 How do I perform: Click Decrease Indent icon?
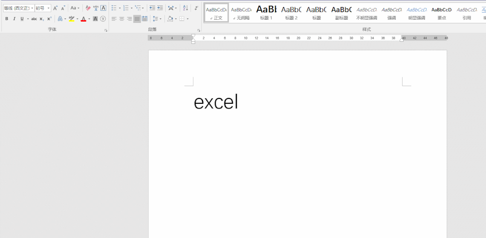[x=152, y=8]
